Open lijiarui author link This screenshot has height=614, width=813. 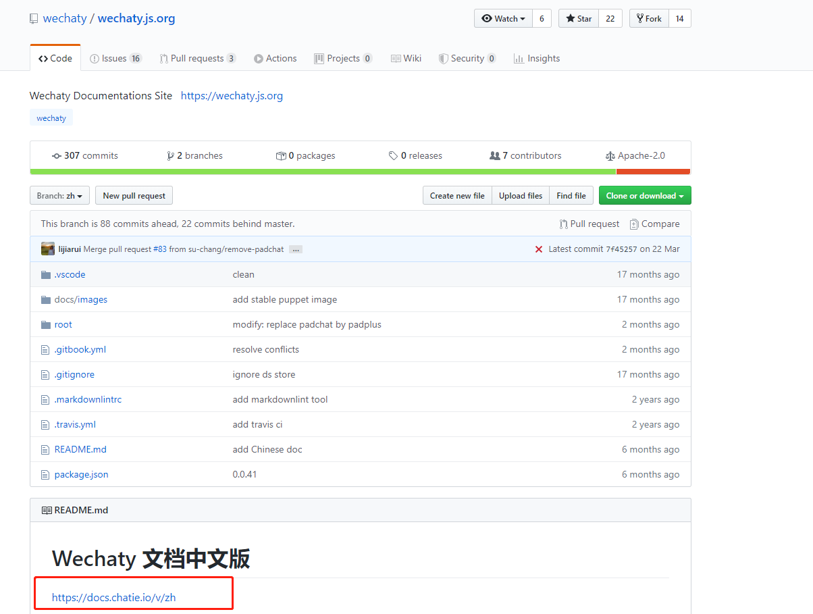click(x=70, y=249)
